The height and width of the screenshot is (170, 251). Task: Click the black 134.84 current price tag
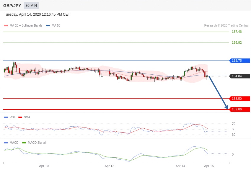point(240,76)
